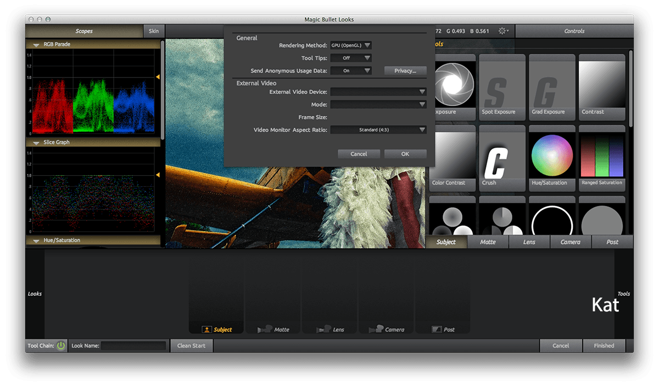Click the Privacy... button
659x386 pixels.
click(x=405, y=71)
